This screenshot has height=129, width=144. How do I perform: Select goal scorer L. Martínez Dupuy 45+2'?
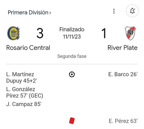[22, 77]
